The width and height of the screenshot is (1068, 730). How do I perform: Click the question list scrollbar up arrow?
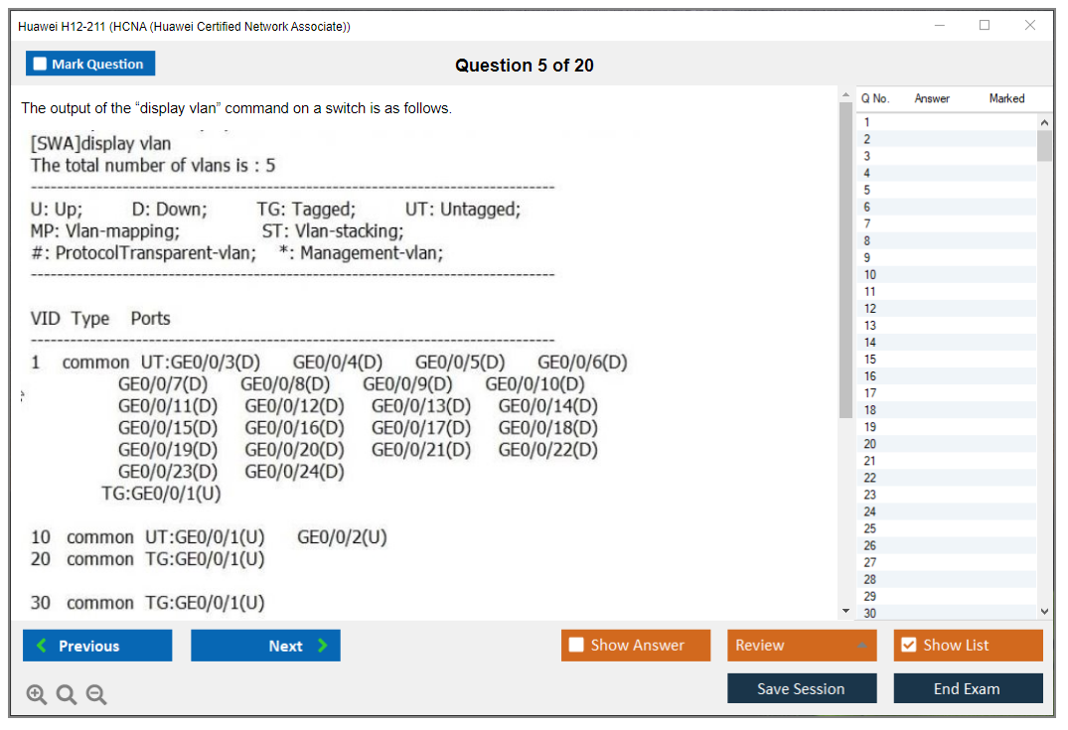(x=1044, y=122)
